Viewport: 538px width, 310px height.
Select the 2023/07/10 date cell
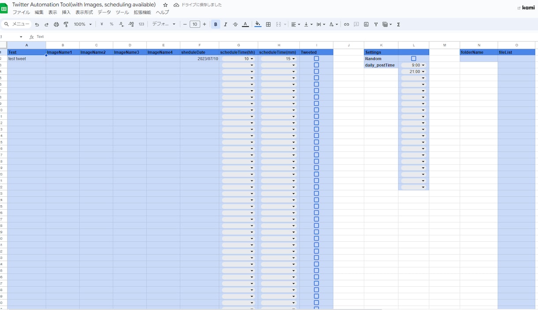[199, 59]
